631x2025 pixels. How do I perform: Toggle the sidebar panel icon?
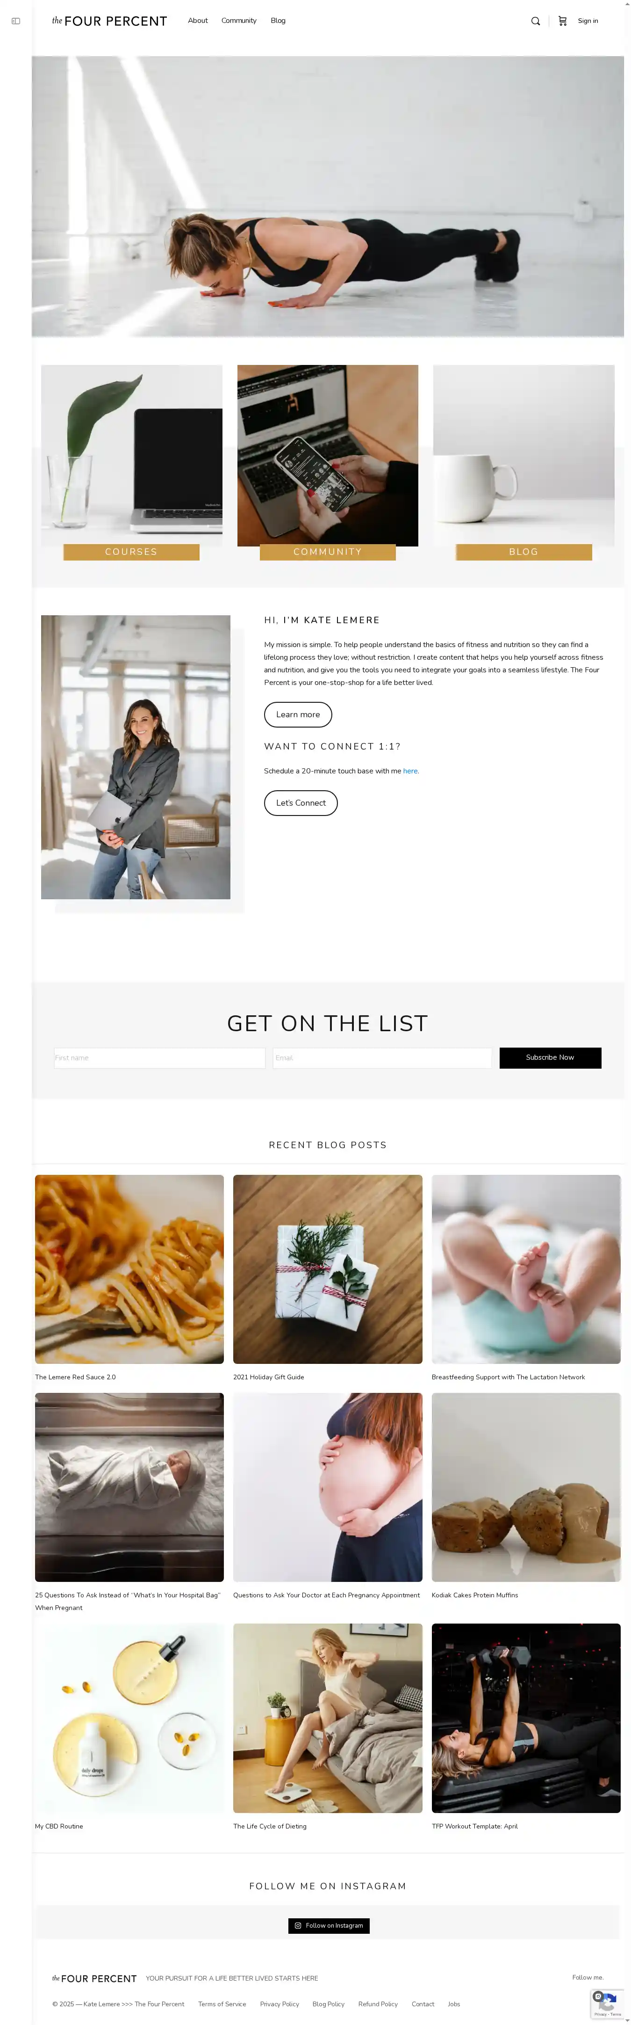(16, 21)
